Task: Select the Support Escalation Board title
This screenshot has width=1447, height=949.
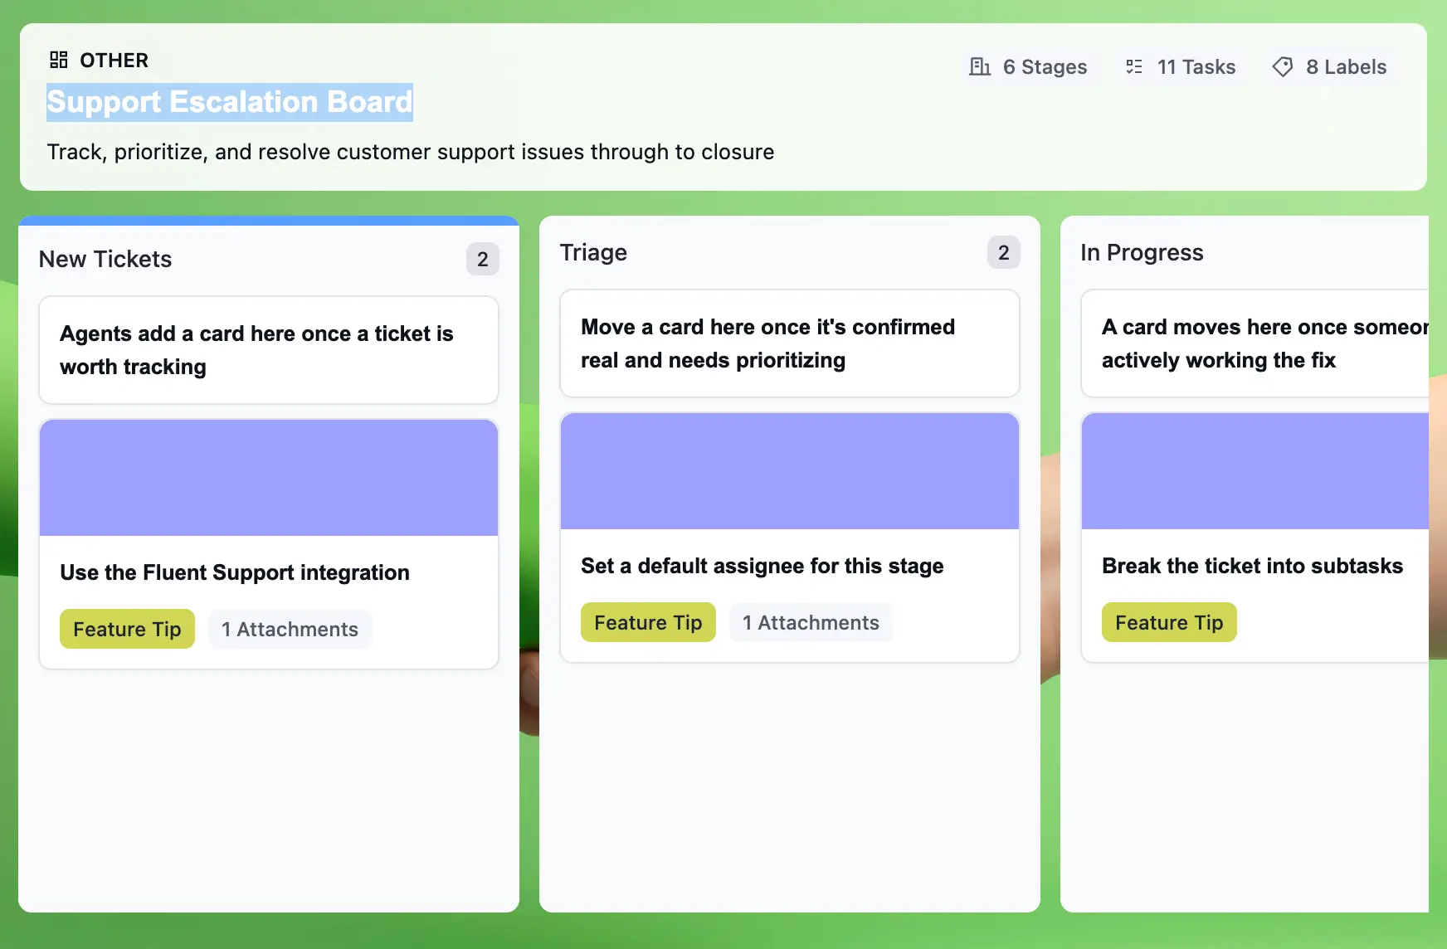Action: (x=230, y=102)
